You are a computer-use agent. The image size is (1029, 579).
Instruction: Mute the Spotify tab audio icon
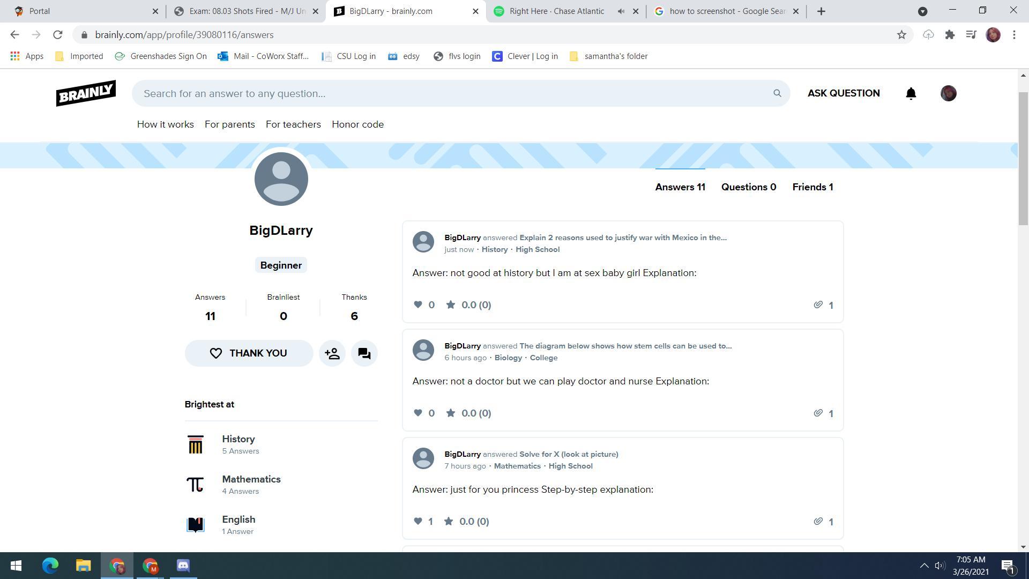(621, 11)
